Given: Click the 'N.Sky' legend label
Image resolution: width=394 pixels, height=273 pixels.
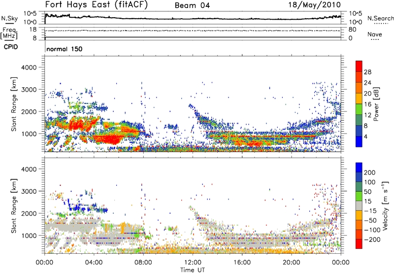Looking at the screenshot, I should click(9, 18).
